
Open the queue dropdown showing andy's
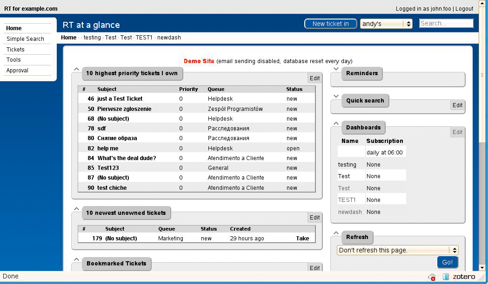[386, 24]
